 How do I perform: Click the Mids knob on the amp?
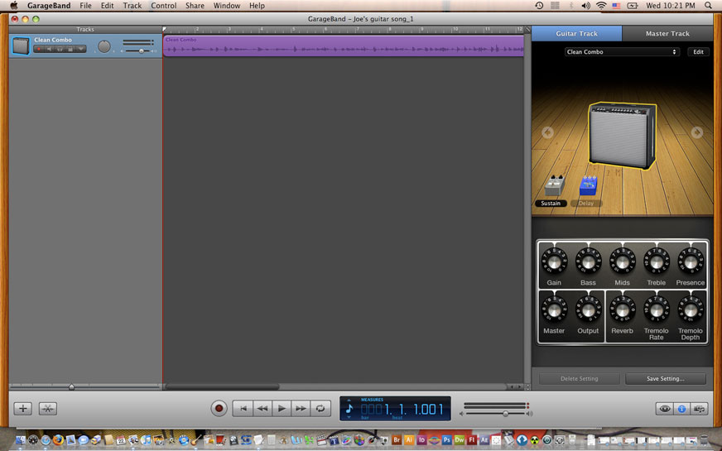point(622,261)
